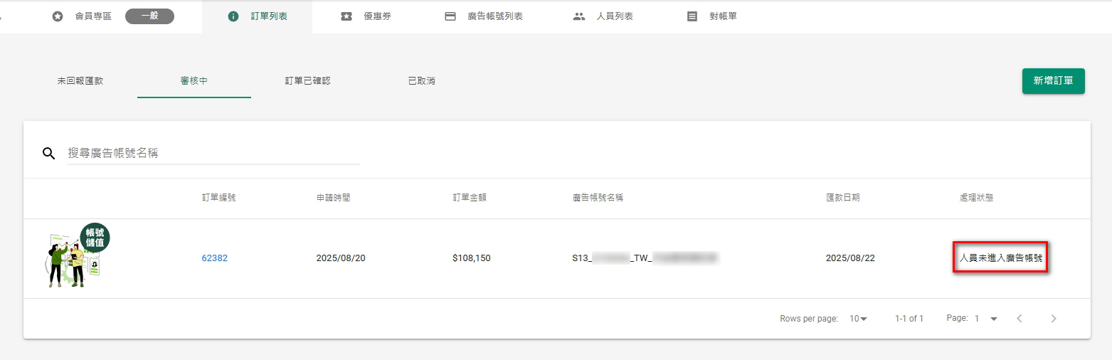This screenshot has height=360, width=1112.
Task: Click the star icon beside 會員專區
Action: click(x=58, y=16)
